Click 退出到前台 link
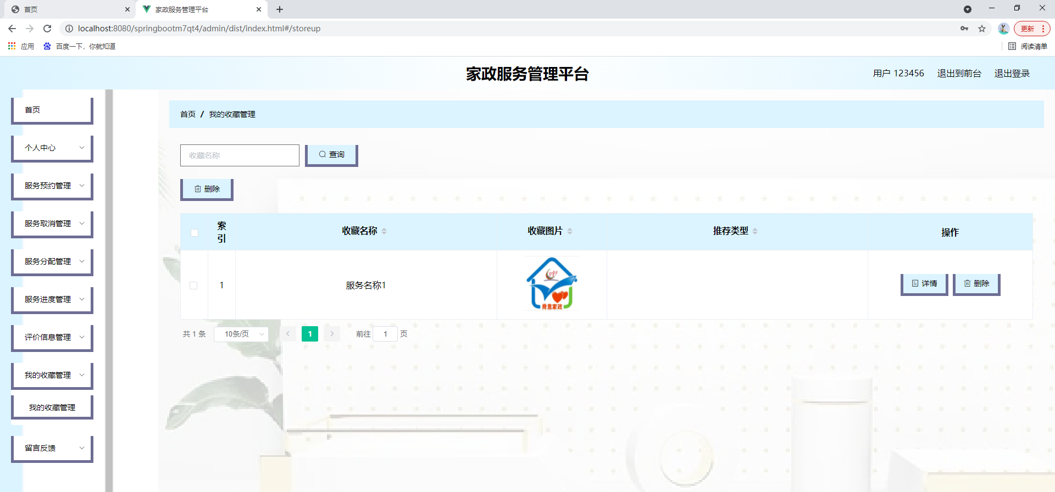This screenshot has width=1055, height=492. [959, 73]
